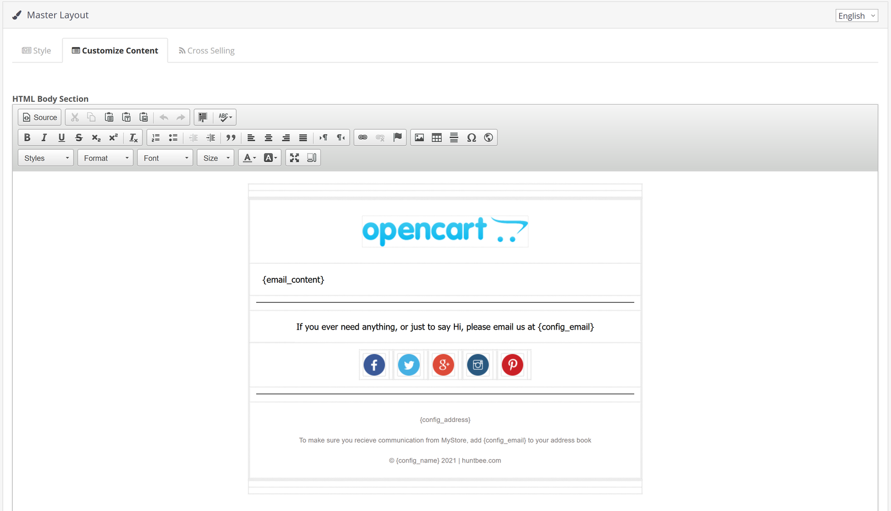Insert special character omega icon
The width and height of the screenshot is (891, 511).
point(471,137)
